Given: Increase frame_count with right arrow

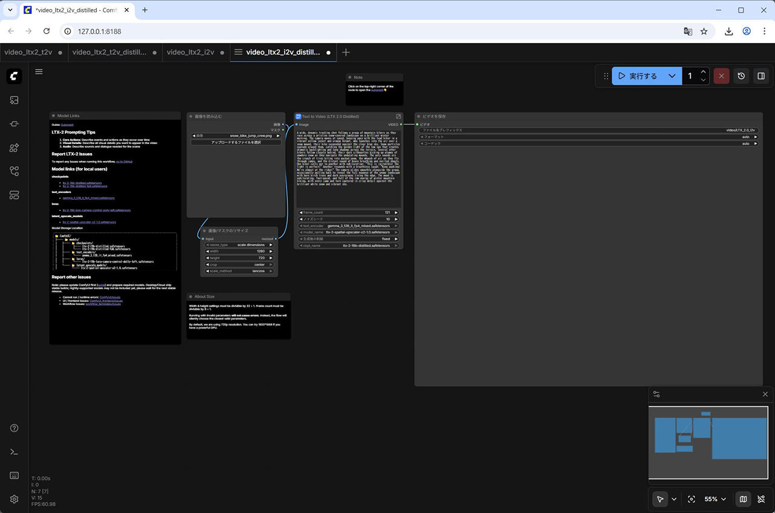Looking at the screenshot, I should 397,212.
